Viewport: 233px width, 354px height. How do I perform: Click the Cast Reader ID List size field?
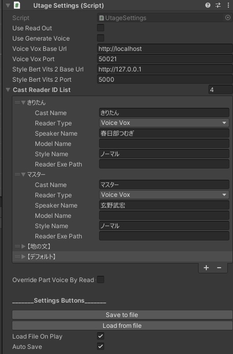(x=220, y=89)
